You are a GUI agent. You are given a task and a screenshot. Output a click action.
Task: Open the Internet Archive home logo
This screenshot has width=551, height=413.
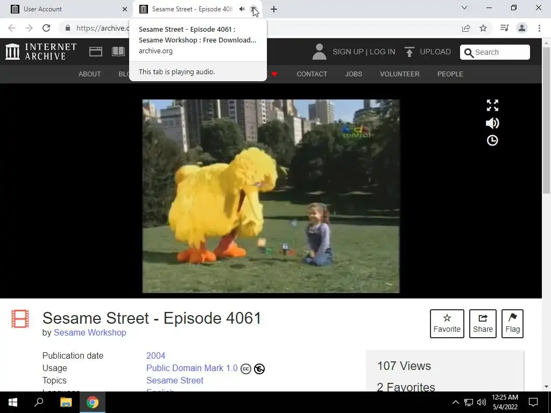41,52
